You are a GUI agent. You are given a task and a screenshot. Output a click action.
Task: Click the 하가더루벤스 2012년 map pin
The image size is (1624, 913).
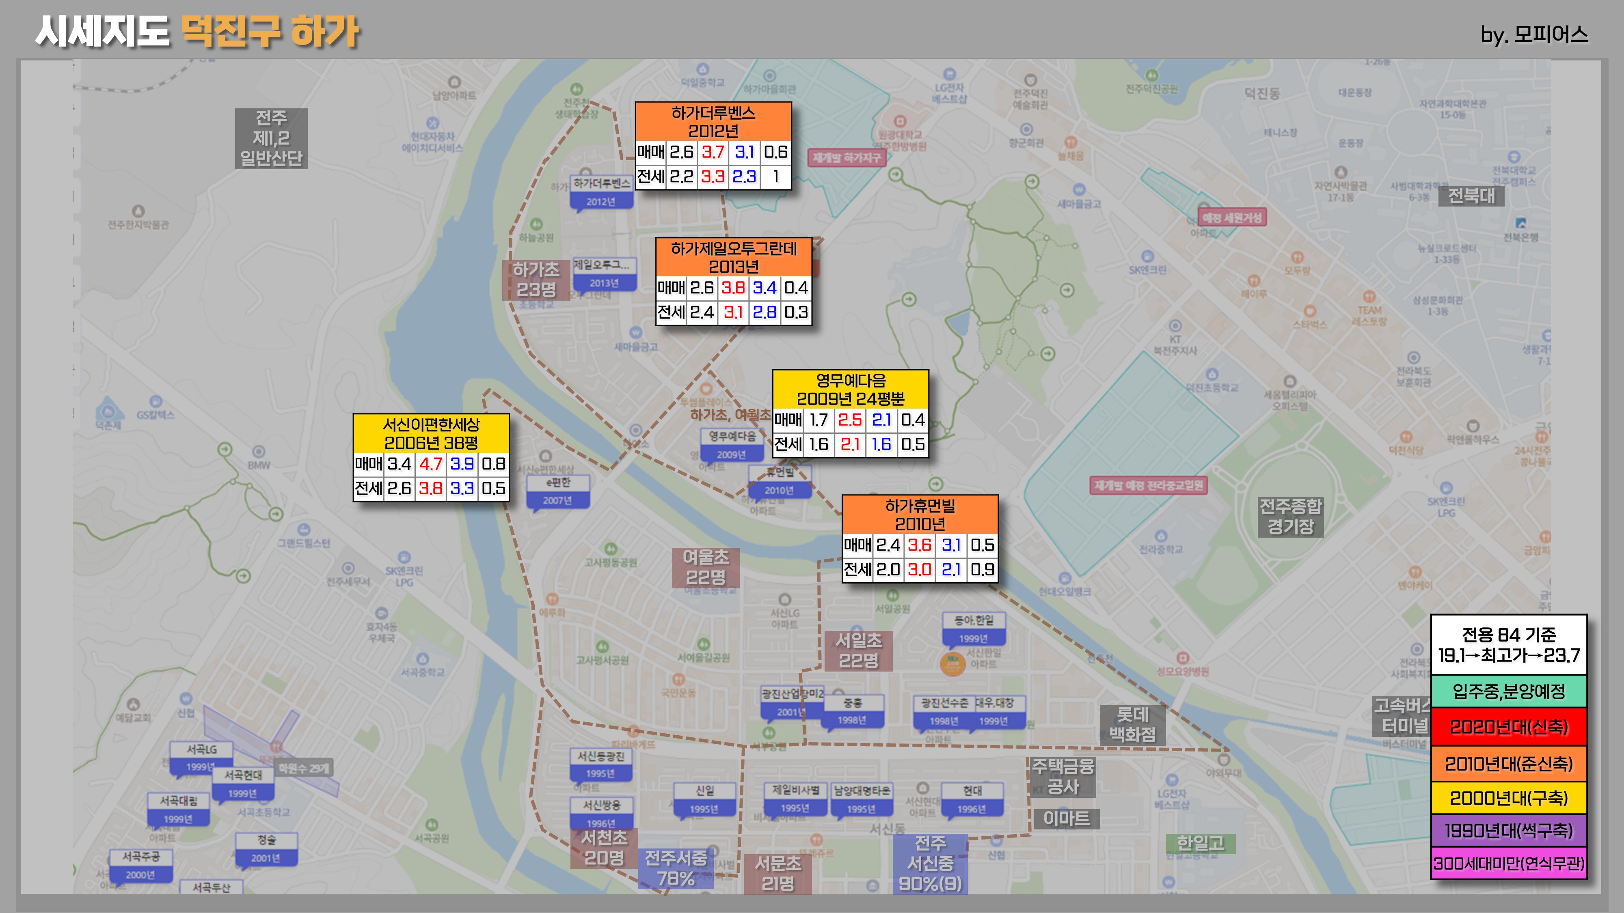pyautogui.click(x=601, y=192)
